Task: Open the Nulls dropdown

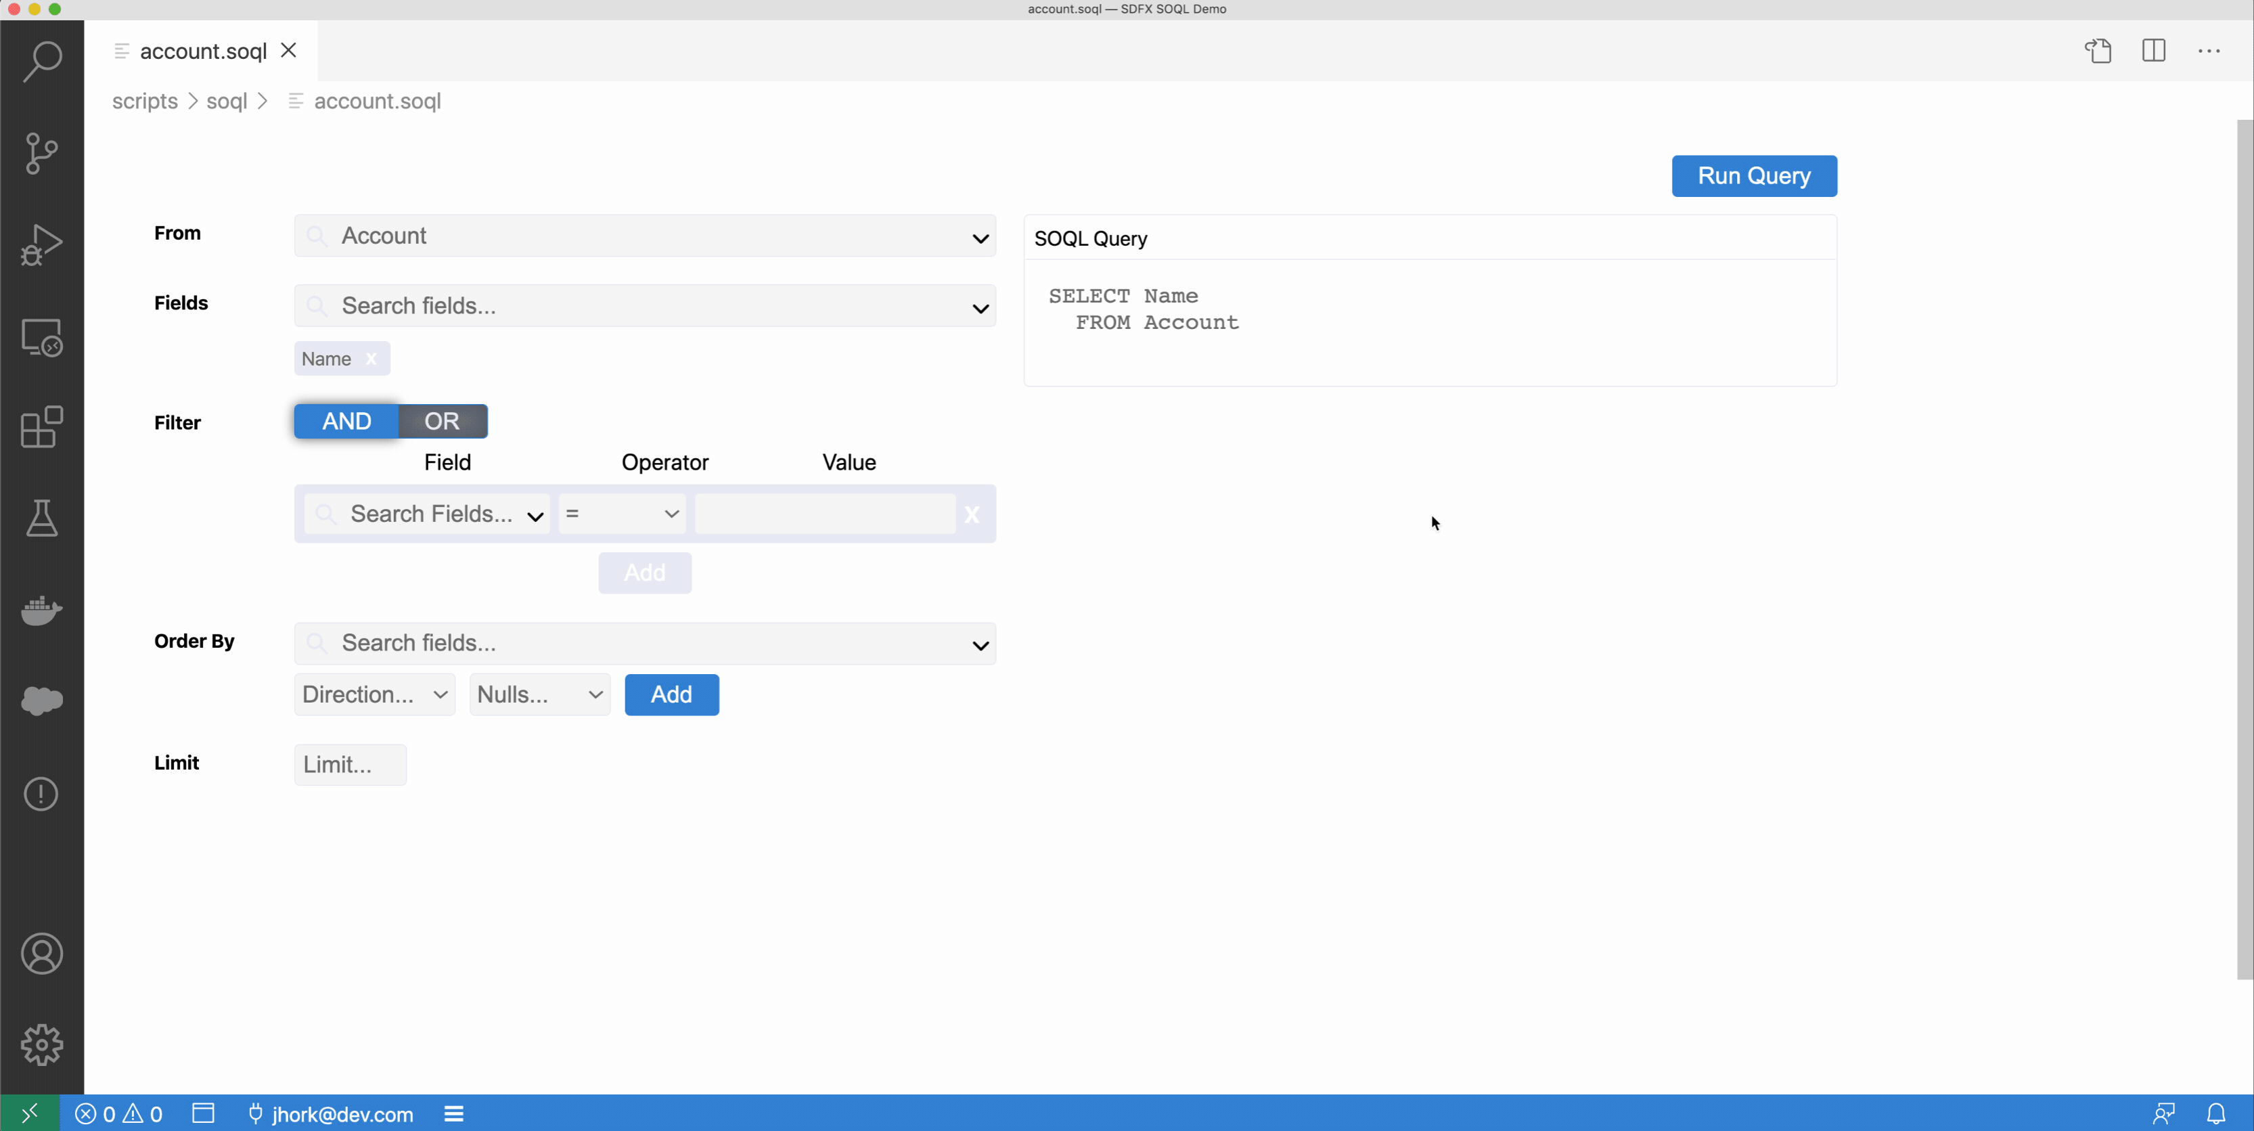Action: coord(539,694)
